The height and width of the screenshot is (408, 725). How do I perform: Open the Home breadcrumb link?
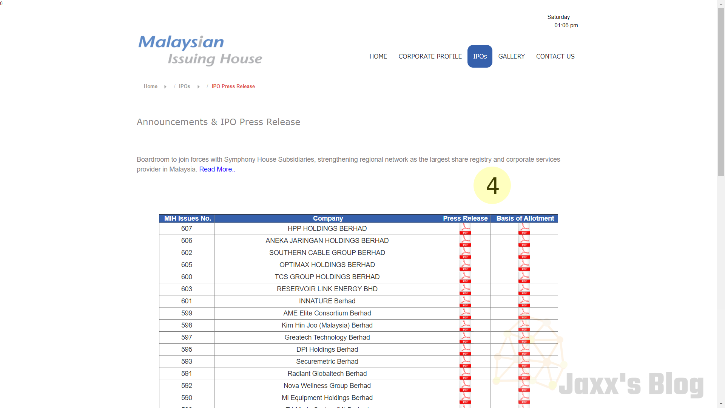150,86
